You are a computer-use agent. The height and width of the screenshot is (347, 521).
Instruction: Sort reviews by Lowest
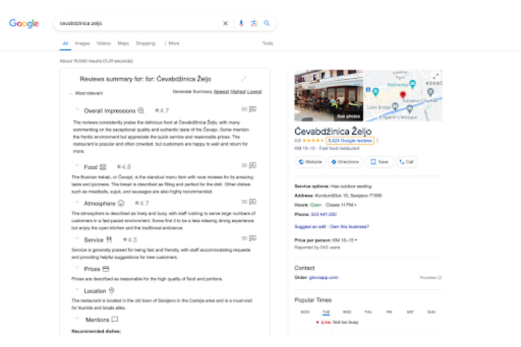pyautogui.click(x=255, y=92)
